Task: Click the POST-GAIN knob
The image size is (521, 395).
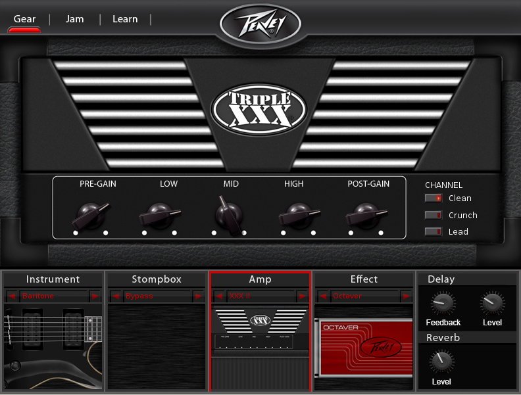Action: coord(366,216)
